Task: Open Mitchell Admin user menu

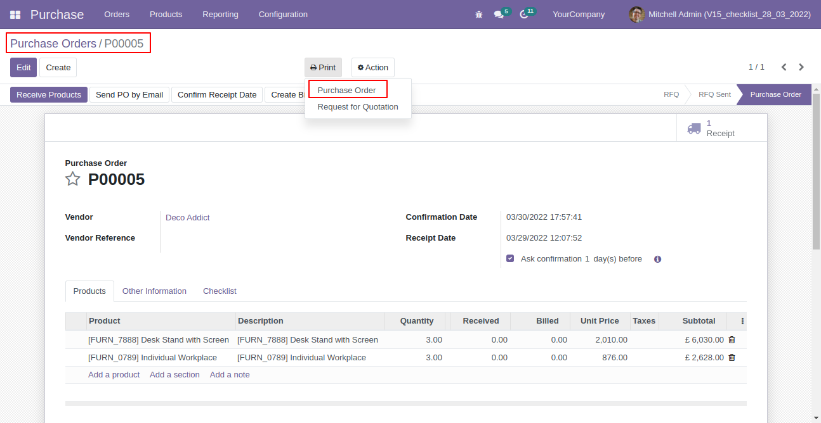Action: tap(719, 14)
